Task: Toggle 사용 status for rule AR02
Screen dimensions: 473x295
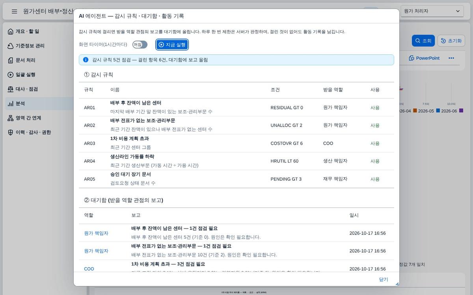Action: pos(375,125)
